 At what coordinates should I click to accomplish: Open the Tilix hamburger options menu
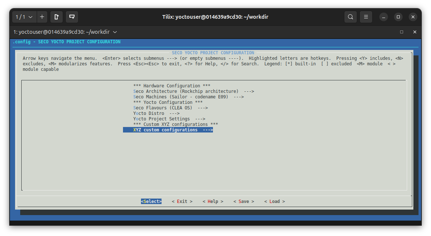pyautogui.click(x=366, y=17)
